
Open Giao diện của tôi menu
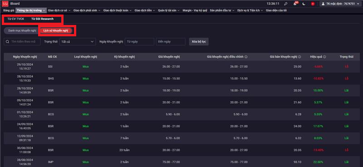(x=276, y=10)
